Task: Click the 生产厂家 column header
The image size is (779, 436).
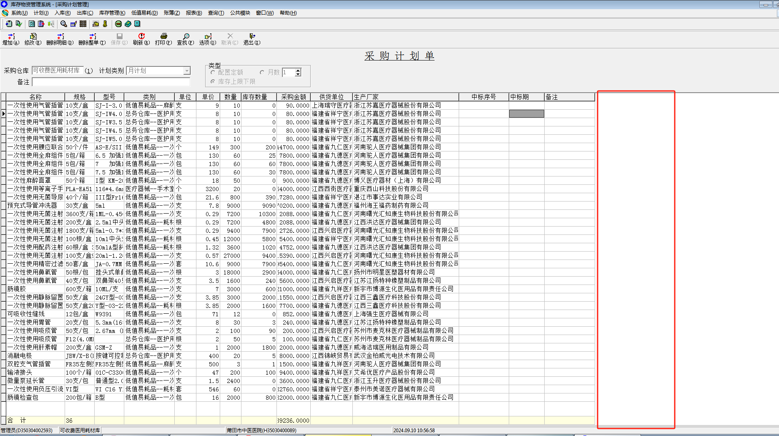Action: 406,97
